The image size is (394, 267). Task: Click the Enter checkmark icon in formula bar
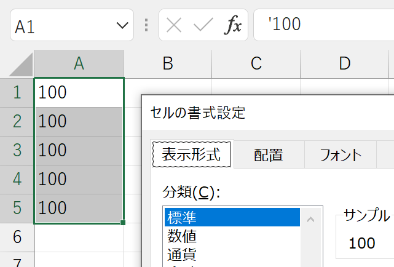pos(203,25)
